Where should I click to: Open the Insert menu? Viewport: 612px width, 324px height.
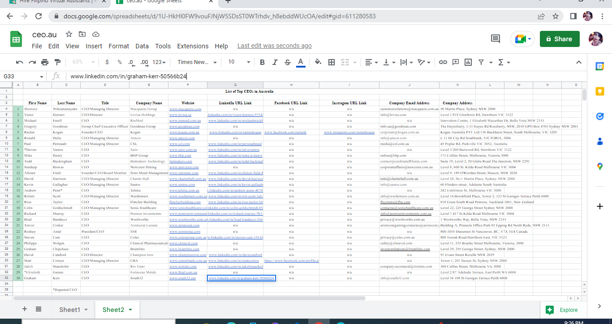coord(94,46)
